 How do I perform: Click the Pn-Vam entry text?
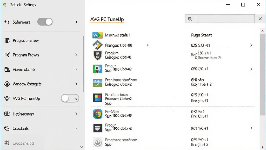point(112,111)
